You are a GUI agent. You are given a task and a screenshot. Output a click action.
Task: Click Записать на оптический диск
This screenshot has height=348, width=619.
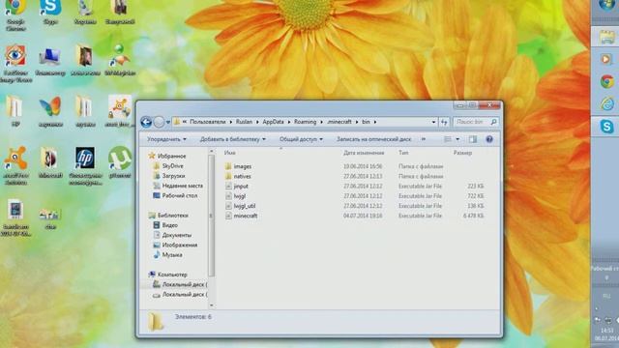point(373,139)
